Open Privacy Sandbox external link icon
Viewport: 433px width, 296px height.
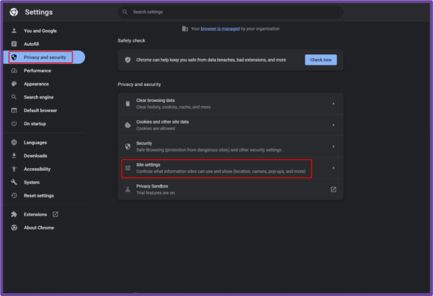pyautogui.click(x=334, y=190)
